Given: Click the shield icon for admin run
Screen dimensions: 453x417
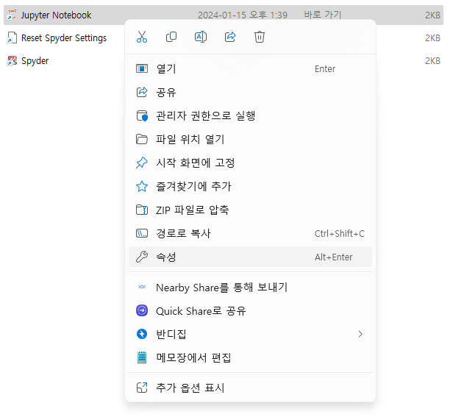Looking at the screenshot, I should pos(142,116).
